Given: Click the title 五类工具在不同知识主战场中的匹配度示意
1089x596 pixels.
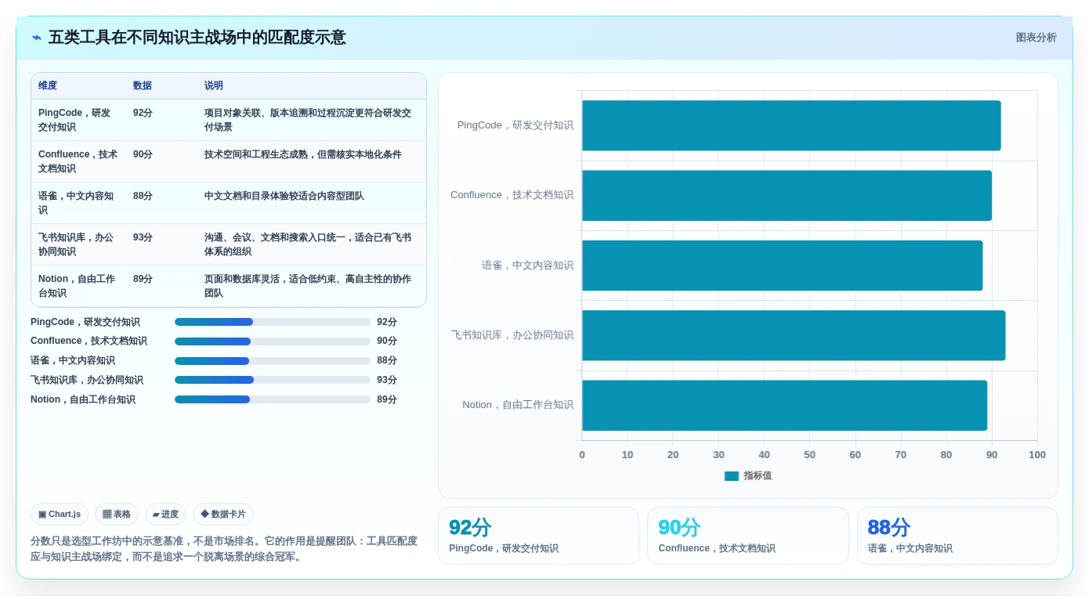Looking at the screenshot, I should point(197,38).
